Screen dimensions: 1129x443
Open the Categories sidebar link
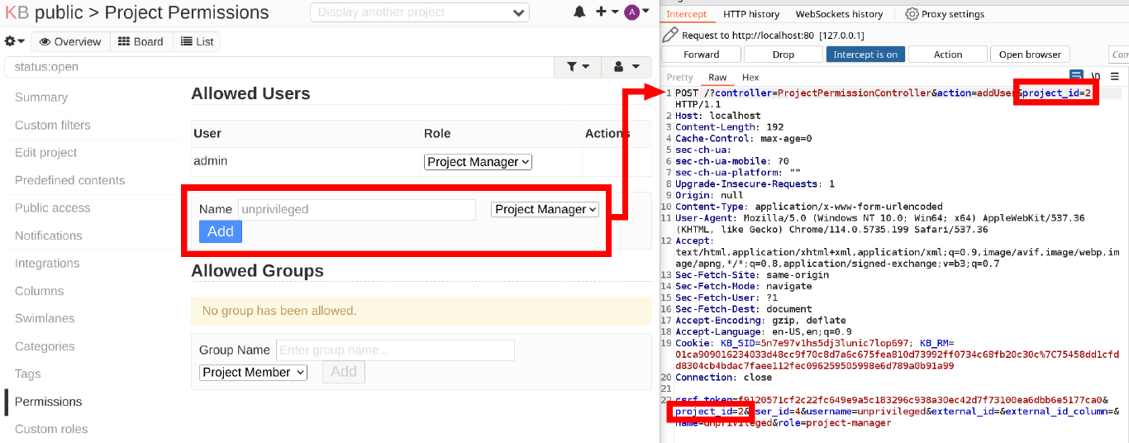pos(45,347)
